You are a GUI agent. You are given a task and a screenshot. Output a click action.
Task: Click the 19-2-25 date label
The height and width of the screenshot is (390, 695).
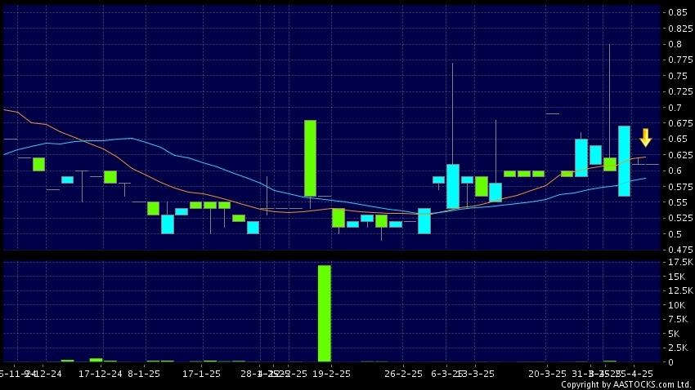[331, 374]
